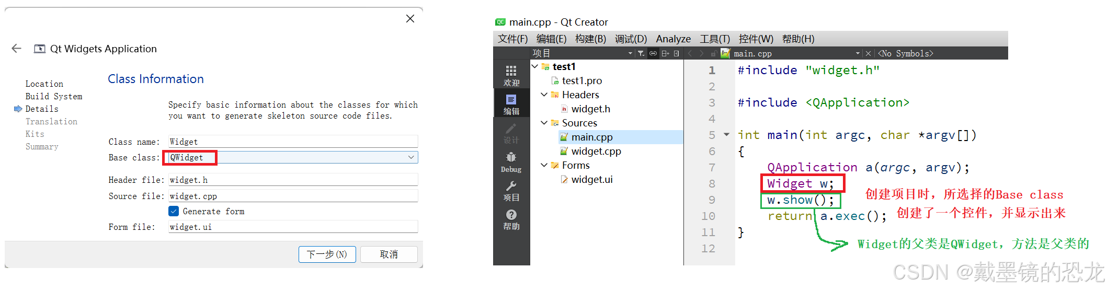Screen dimensions: 1107x291
Task: Select the Build System step in the wizard
Action: (x=54, y=96)
